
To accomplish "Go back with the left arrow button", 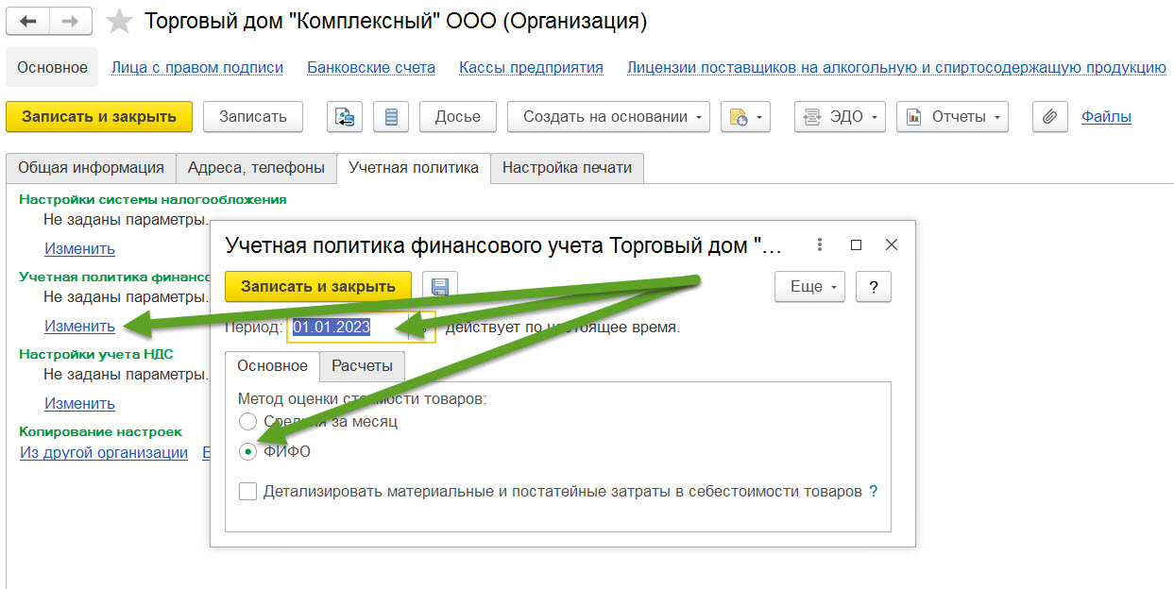I will (27, 21).
